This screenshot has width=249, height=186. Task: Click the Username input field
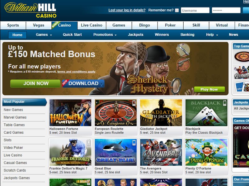click(195, 11)
